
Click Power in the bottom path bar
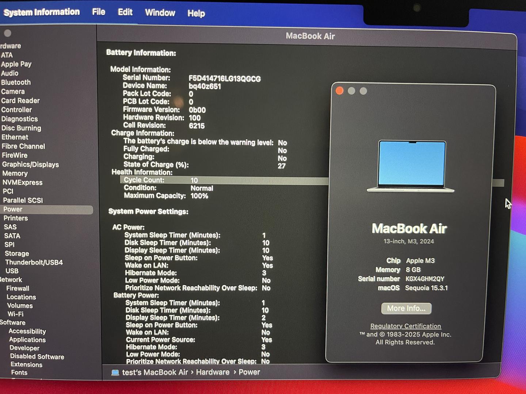point(249,372)
